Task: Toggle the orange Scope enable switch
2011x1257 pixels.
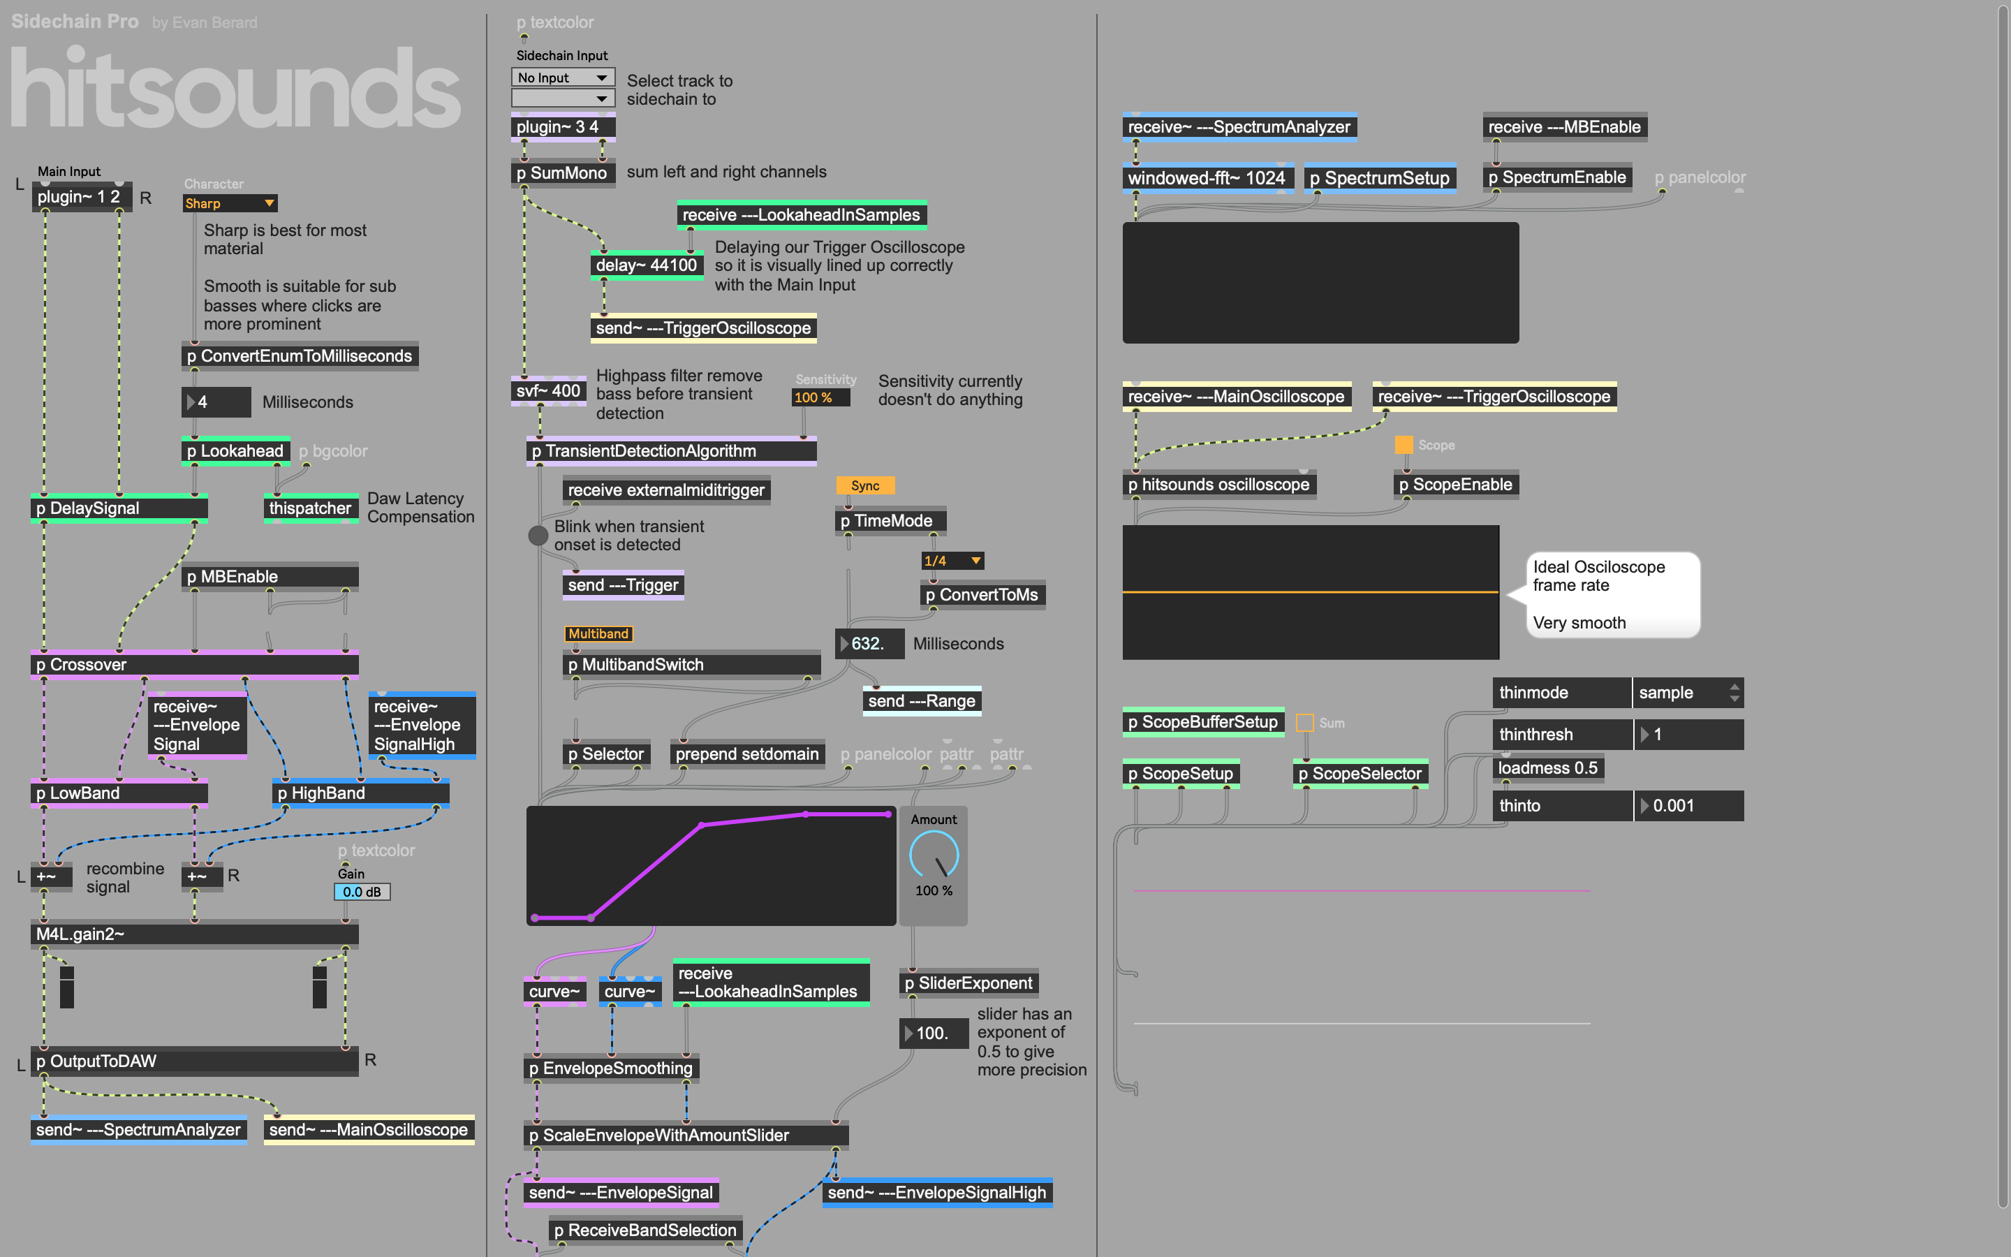Action: click(x=1404, y=445)
